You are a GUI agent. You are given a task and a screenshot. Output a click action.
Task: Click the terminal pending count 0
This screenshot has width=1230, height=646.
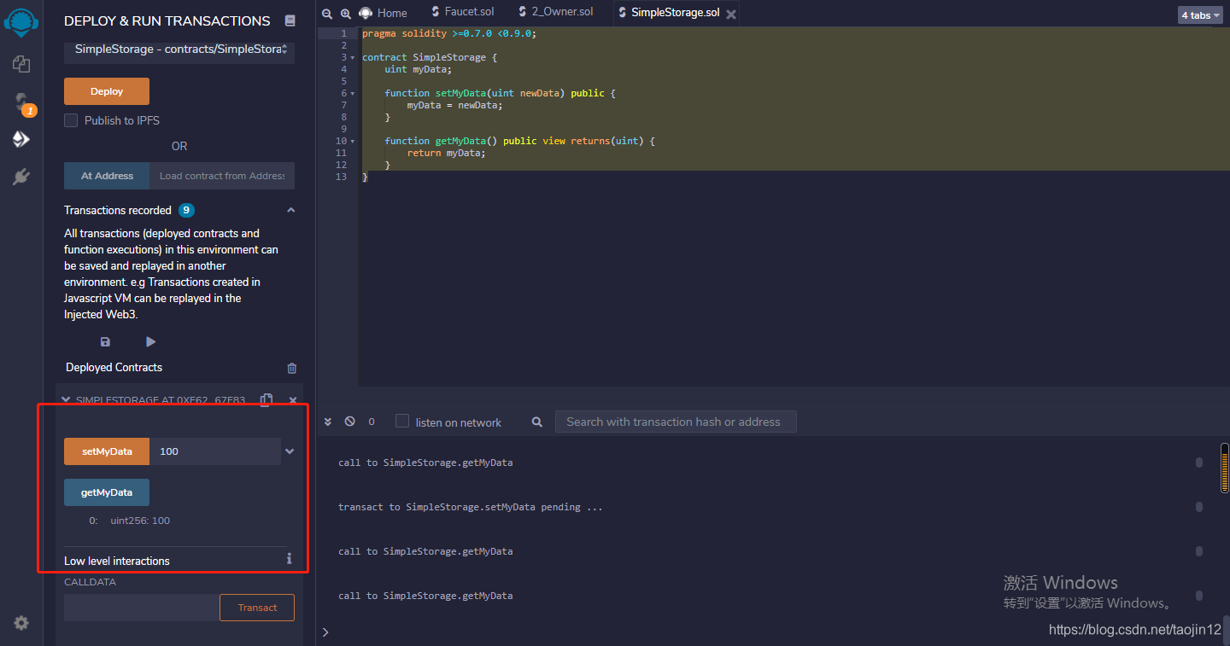(x=372, y=422)
